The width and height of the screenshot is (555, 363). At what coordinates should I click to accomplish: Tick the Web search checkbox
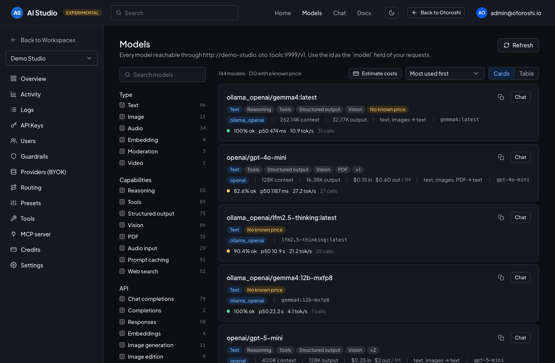pos(122,271)
